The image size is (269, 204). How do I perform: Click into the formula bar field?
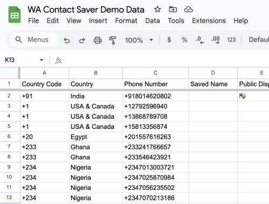[166, 60]
